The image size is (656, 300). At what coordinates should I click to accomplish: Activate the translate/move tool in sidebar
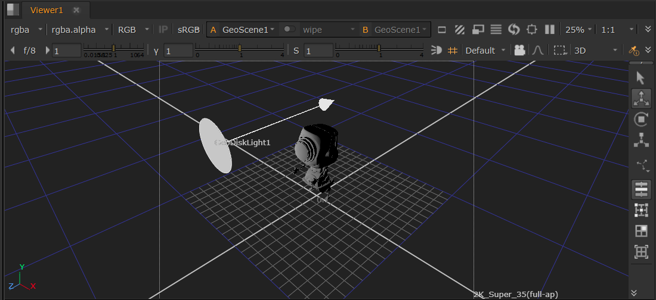(641, 98)
